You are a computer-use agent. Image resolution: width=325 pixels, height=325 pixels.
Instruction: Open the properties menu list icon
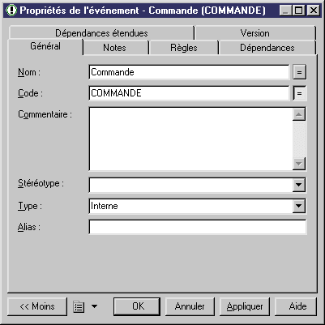(x=79, y=307)
